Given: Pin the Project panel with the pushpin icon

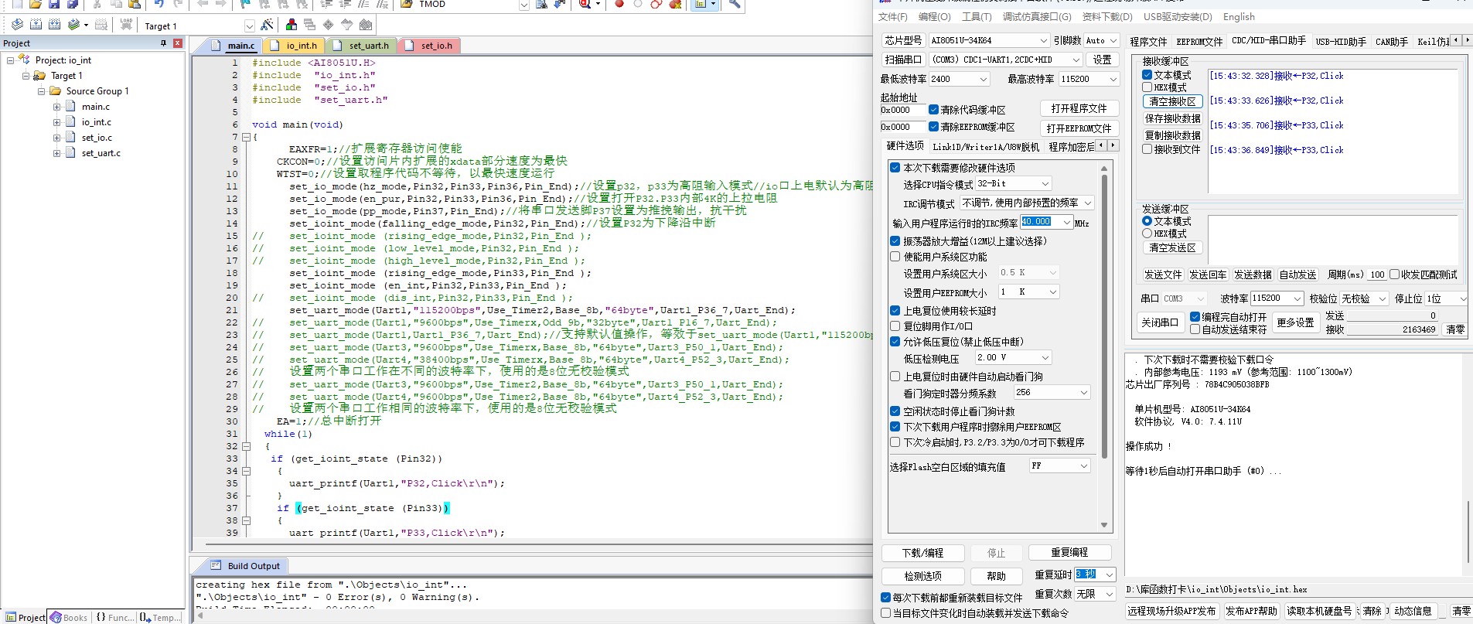Looking at the screenshot, I should (x=163, y=43).
